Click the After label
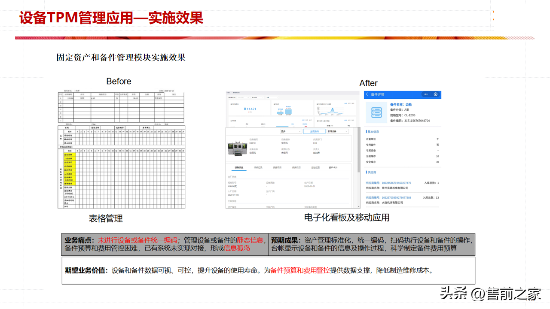 368,83
